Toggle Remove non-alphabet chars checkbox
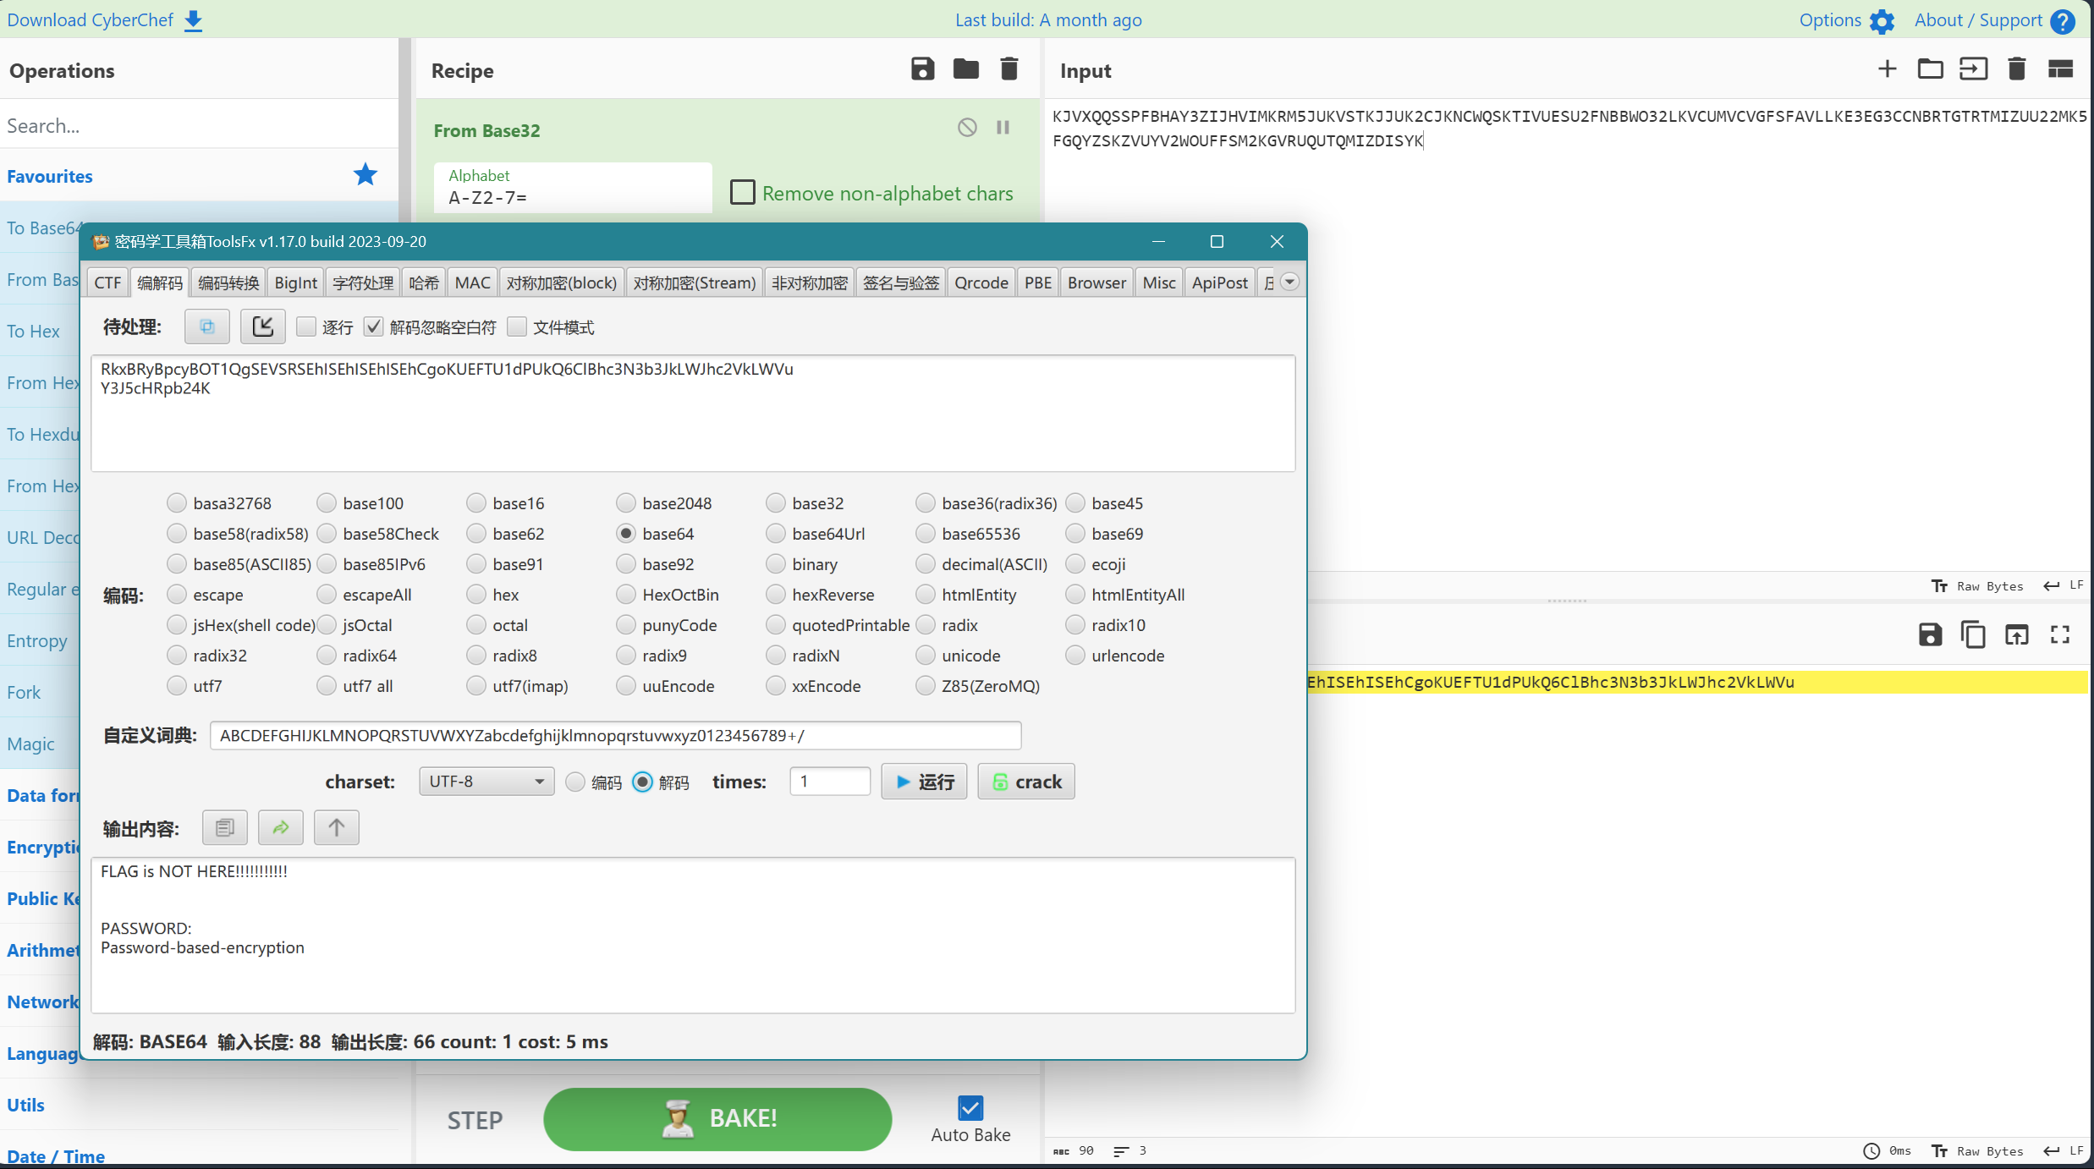The height and width of the screenshot is (1169, 2094). pyautogui.click(x=742, y=193)
